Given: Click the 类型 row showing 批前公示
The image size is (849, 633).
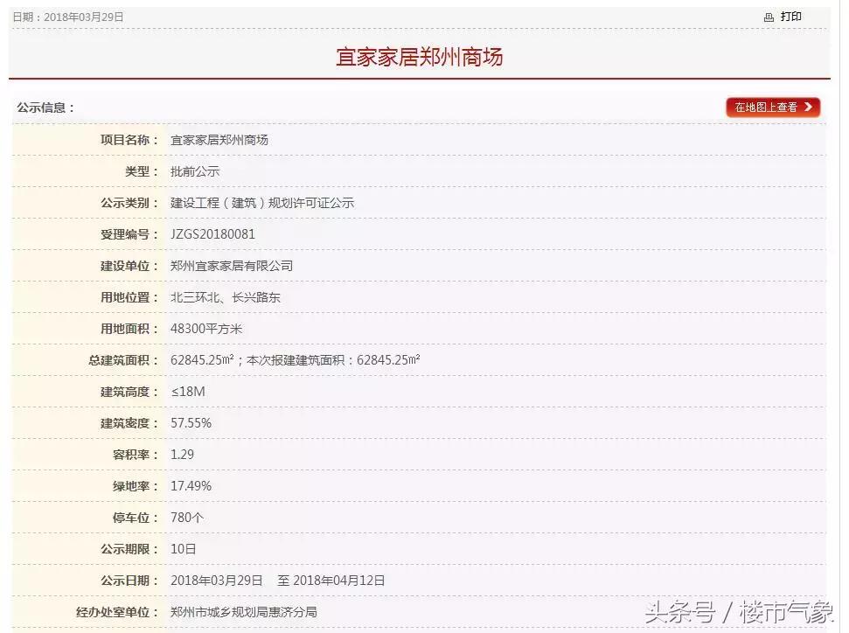Looking at the screenshot, I should 192,170.
